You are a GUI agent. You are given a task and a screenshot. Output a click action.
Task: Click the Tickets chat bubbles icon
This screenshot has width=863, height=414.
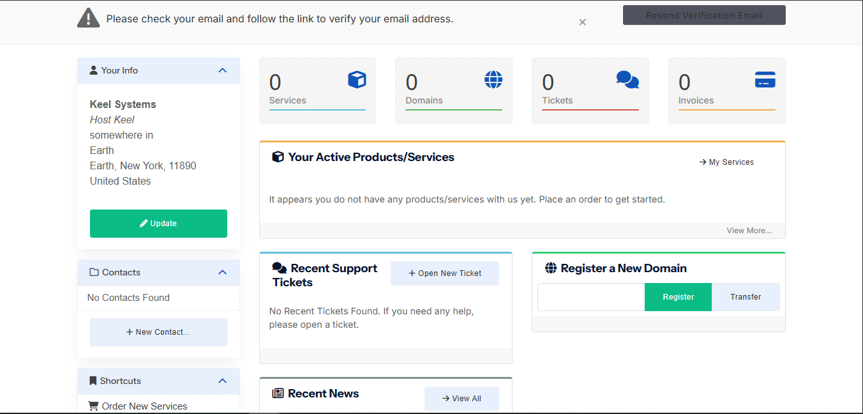627,79
